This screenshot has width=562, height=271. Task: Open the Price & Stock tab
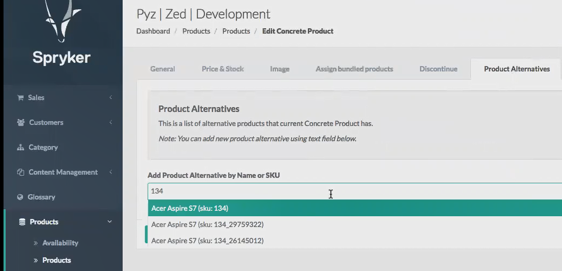click(x=222, y=69)
